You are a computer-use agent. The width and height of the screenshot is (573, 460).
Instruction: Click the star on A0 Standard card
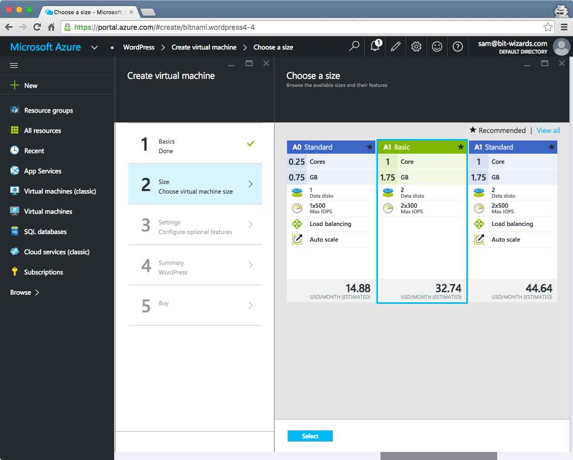[x=369, y=147]
